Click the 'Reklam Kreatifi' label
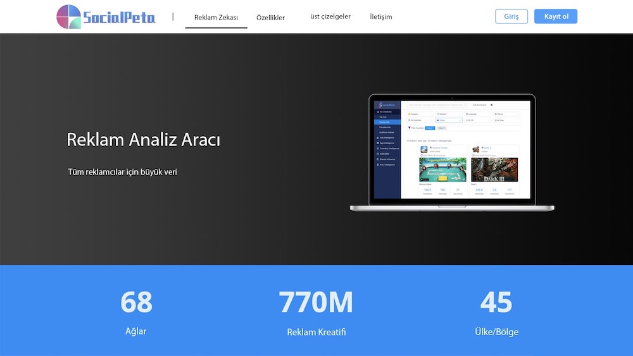Screen dimensions: 633x356 pos(316,332)
